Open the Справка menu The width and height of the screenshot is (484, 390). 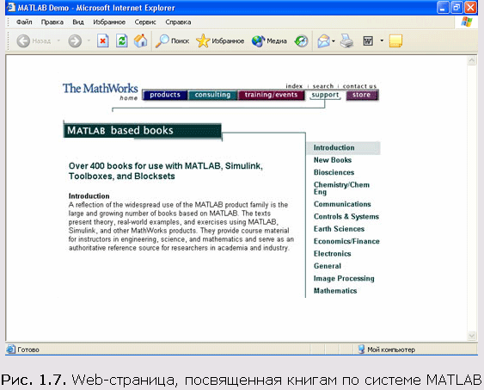point(178,22)
